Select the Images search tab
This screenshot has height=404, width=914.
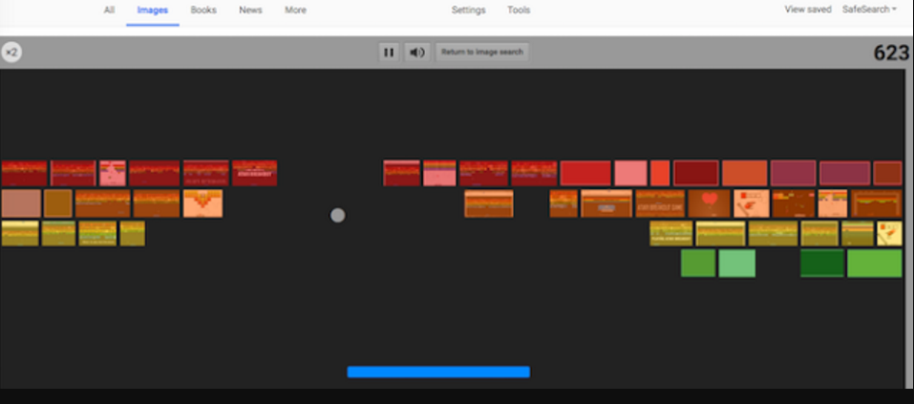(153, 10)
